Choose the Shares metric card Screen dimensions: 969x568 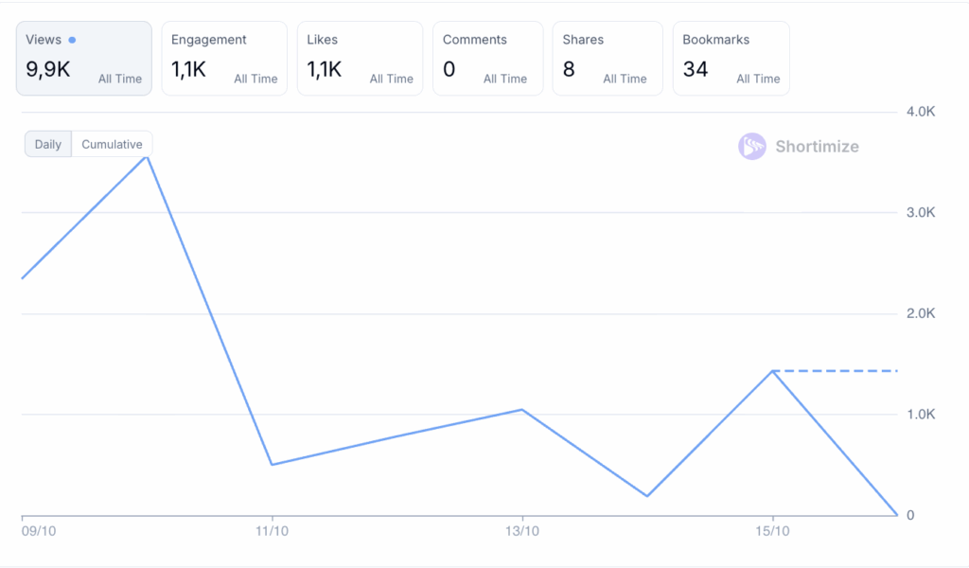(608, 59)
